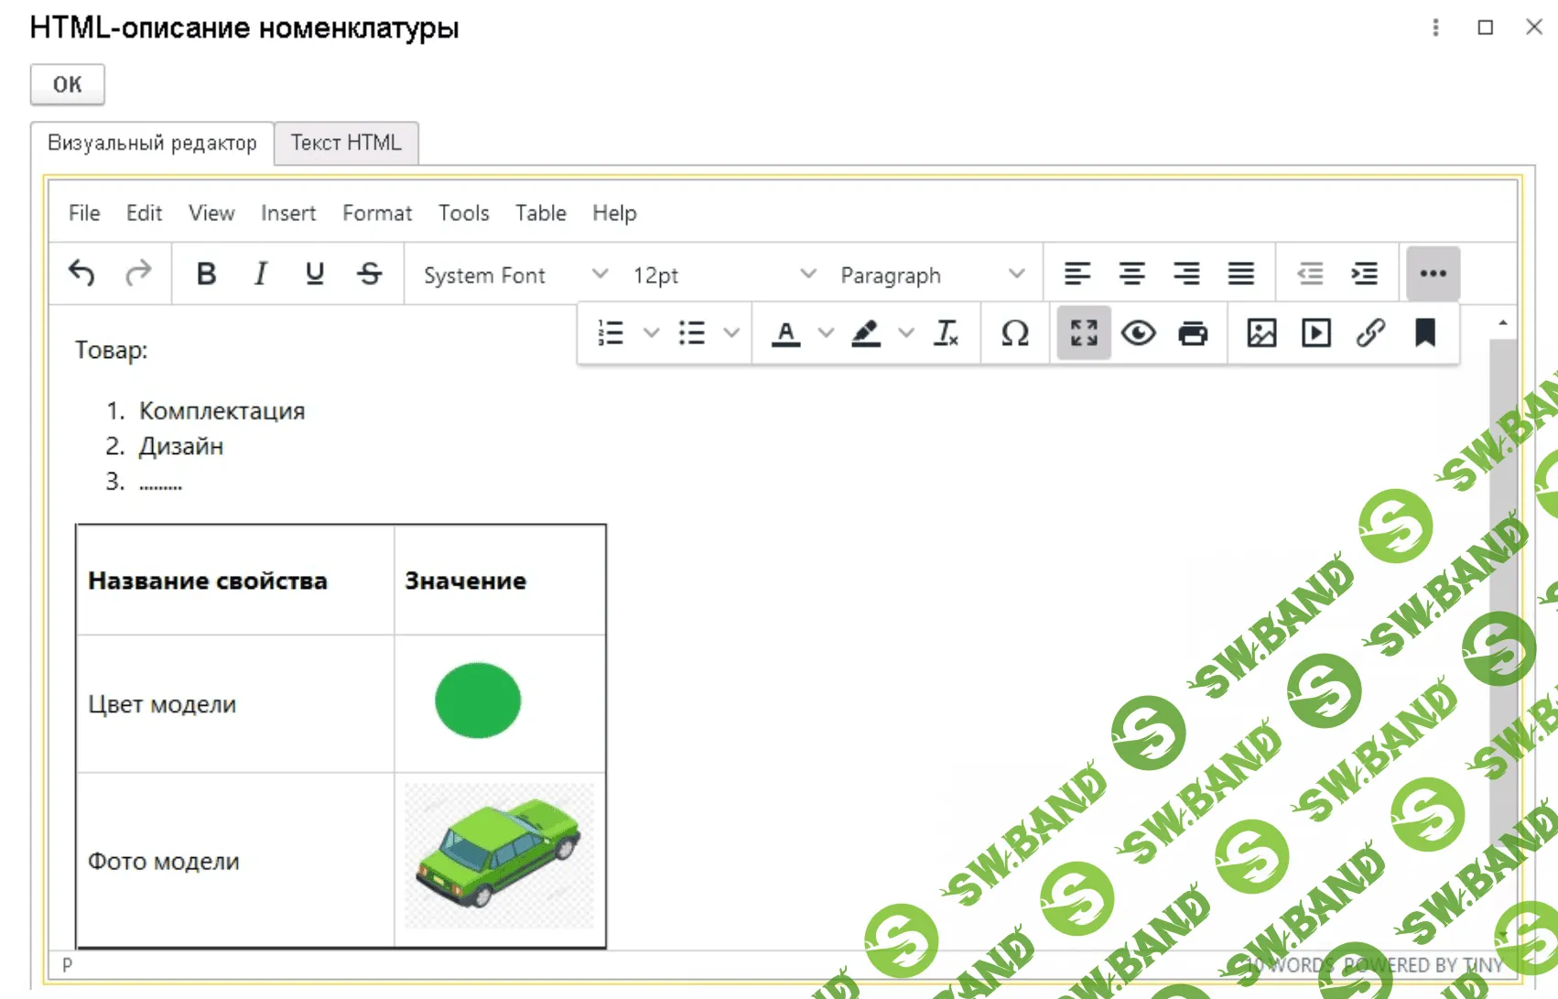The width and height of the screenshot is (1558, 999).
Task: Add an anchor with bookmark icon
Action: 1424,333
